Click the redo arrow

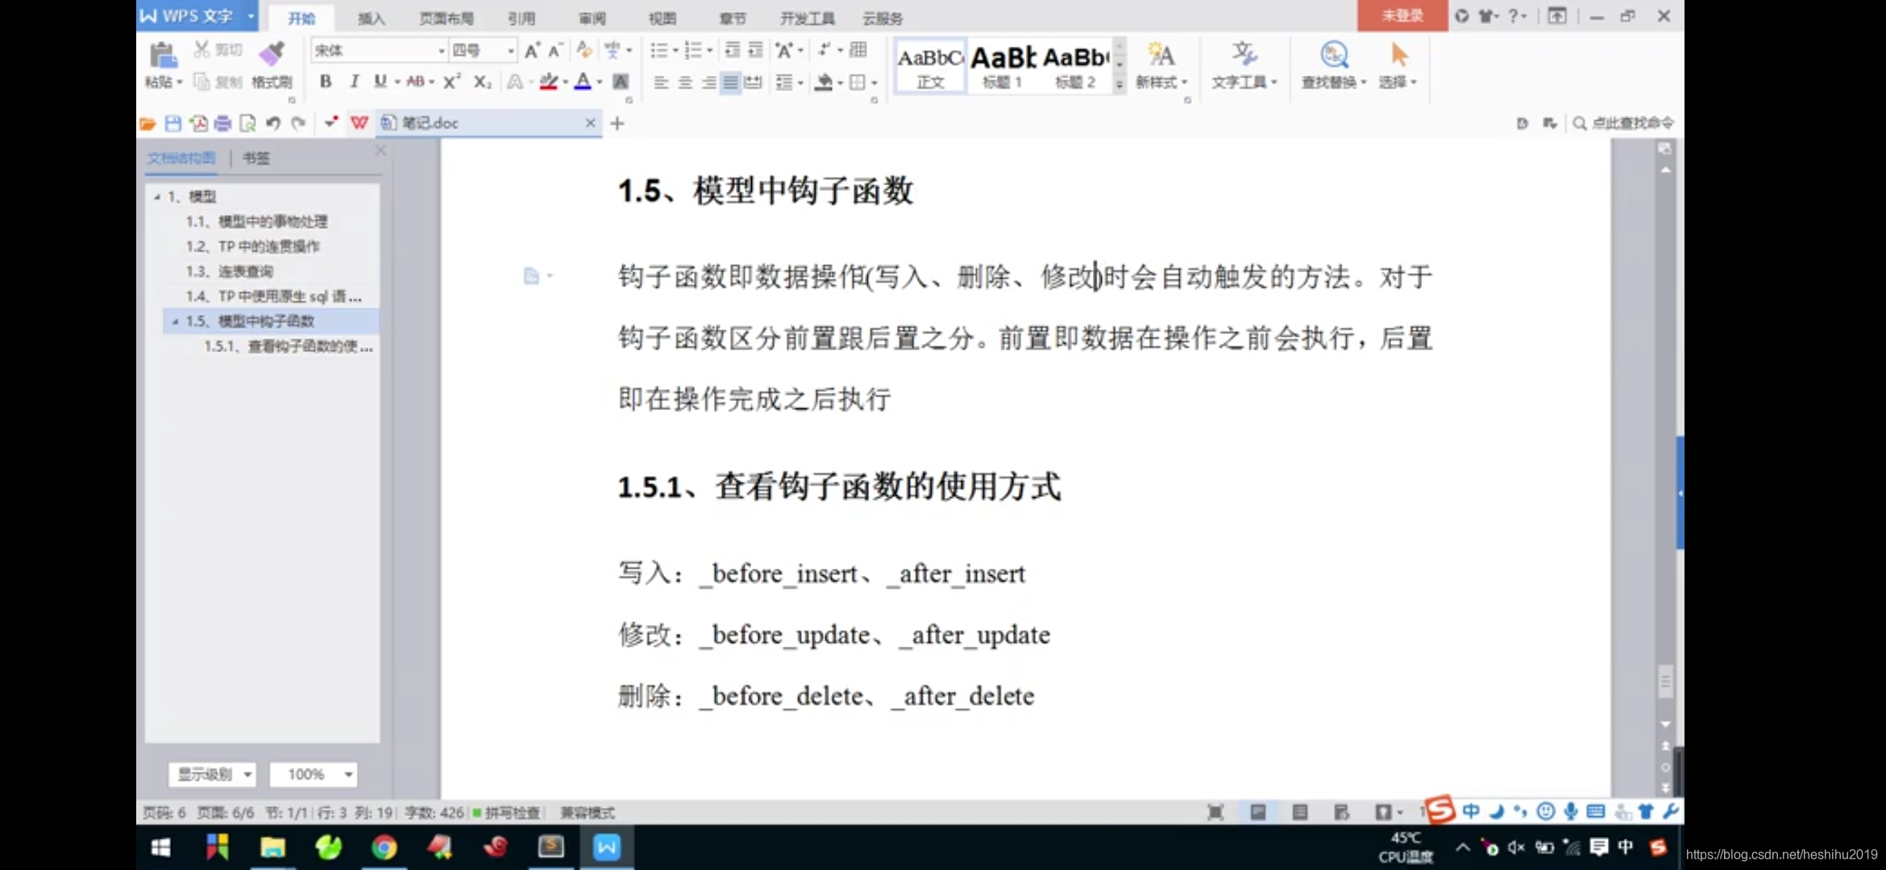click(x=299, y=123)
